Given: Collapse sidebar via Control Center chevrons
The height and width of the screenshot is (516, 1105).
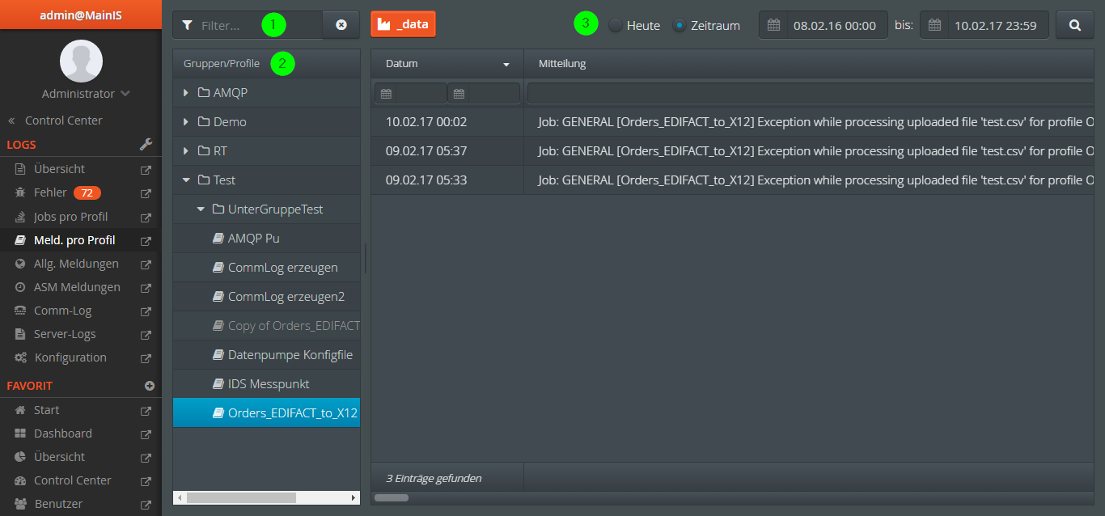Looking at the screenshot, I should [x=12, y=121].
